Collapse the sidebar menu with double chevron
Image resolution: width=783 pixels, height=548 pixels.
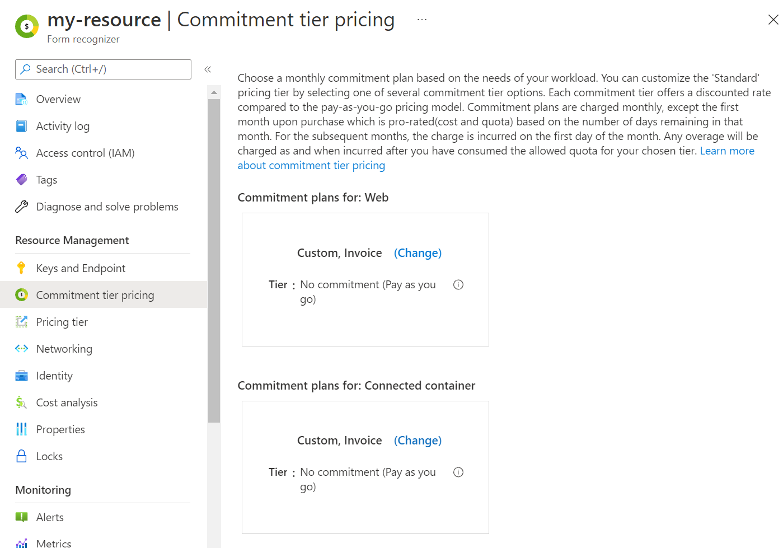click(208, 69)
